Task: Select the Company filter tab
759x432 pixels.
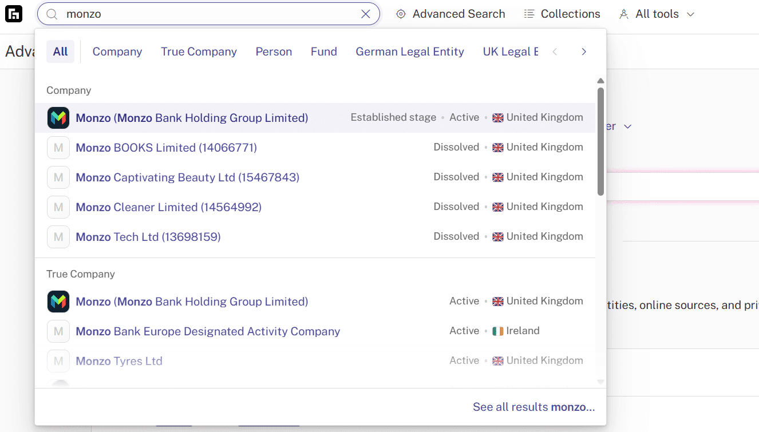Action: tap(117, 51)
